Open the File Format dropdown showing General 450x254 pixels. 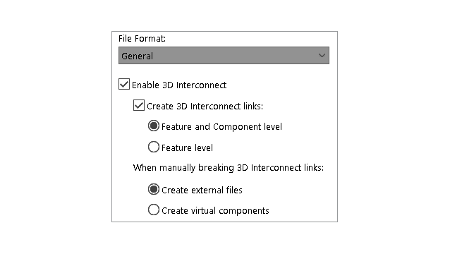tap(224, 56)
